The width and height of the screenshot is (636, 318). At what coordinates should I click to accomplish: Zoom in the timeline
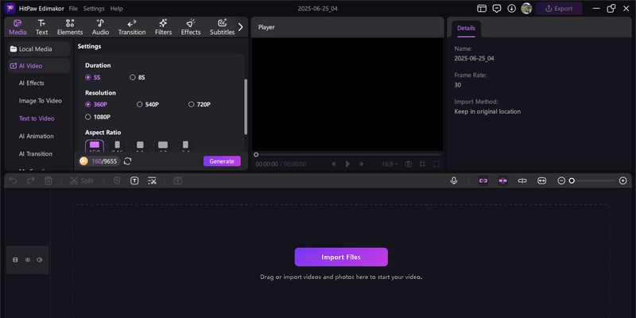pyautogui.click(x=623, y=181)
